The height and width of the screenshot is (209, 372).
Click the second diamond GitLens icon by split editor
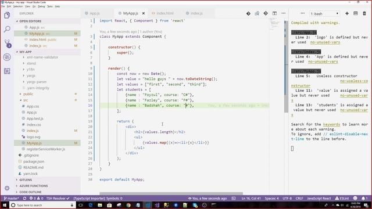click(266, 13)
